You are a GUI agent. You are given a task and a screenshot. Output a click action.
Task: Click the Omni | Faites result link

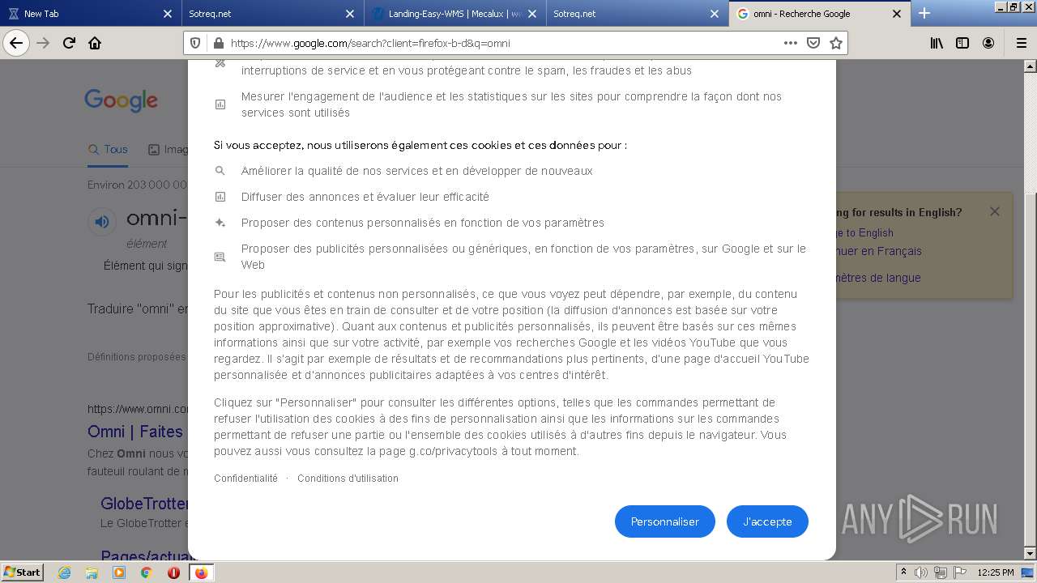tap(136, 432)
